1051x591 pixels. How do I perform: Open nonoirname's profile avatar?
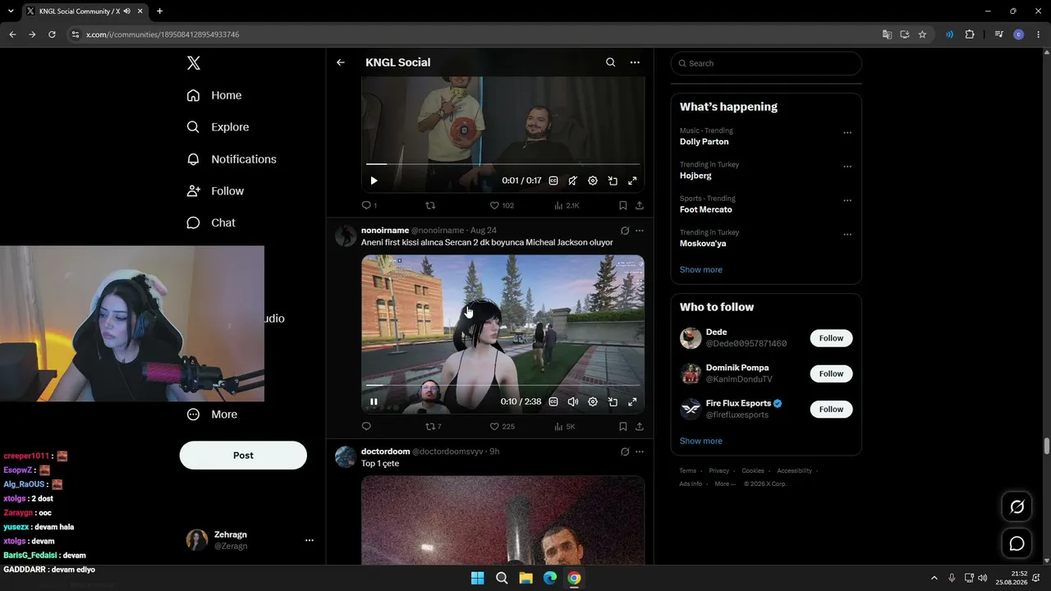[346, 236]
